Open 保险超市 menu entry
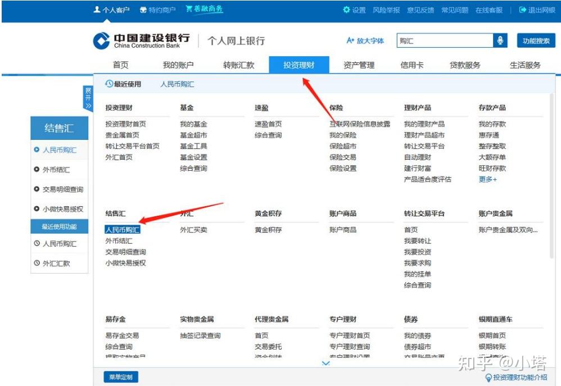Image resolution: width=561 pixels, height=386 pixels. tap(343, 146)
